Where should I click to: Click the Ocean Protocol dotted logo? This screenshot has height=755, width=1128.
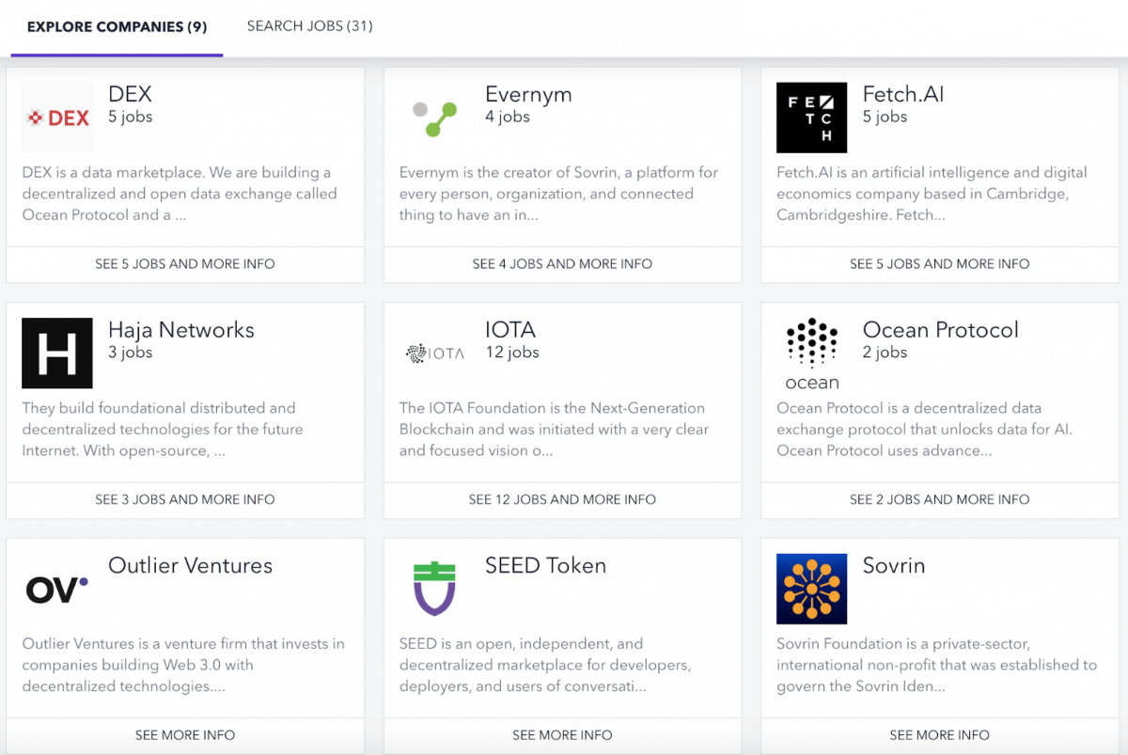tap(811, 354)
